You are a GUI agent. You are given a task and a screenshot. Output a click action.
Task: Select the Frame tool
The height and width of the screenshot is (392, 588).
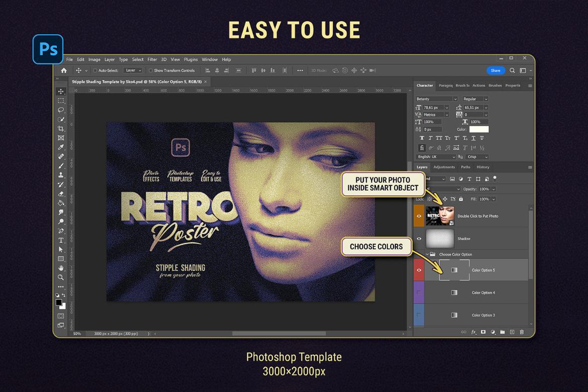tap(61, 138)
